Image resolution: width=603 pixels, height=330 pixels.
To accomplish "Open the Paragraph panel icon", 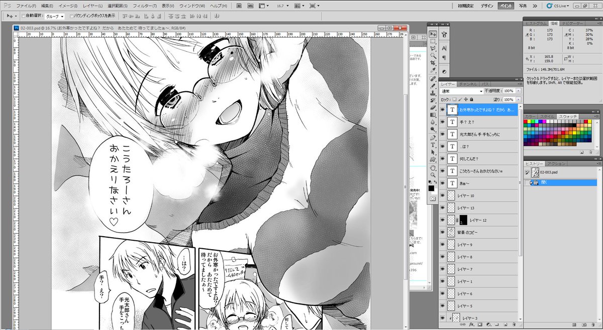I will [x=444, y=58].
